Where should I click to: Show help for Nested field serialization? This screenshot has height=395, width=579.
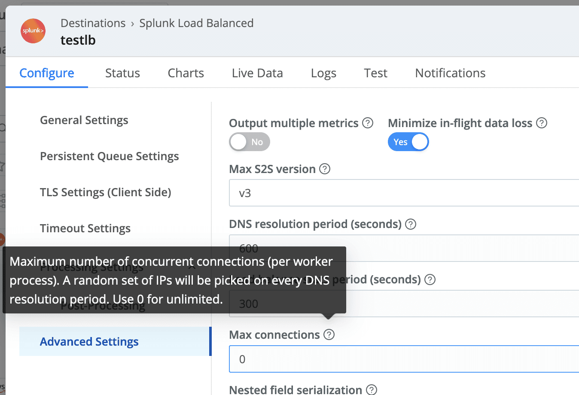click(x=372, y=389)
